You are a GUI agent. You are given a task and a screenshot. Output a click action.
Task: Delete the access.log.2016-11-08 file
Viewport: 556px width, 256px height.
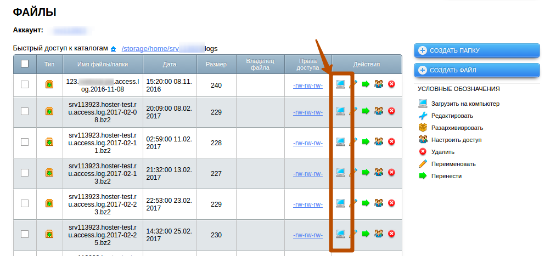[x=391, y=84]
